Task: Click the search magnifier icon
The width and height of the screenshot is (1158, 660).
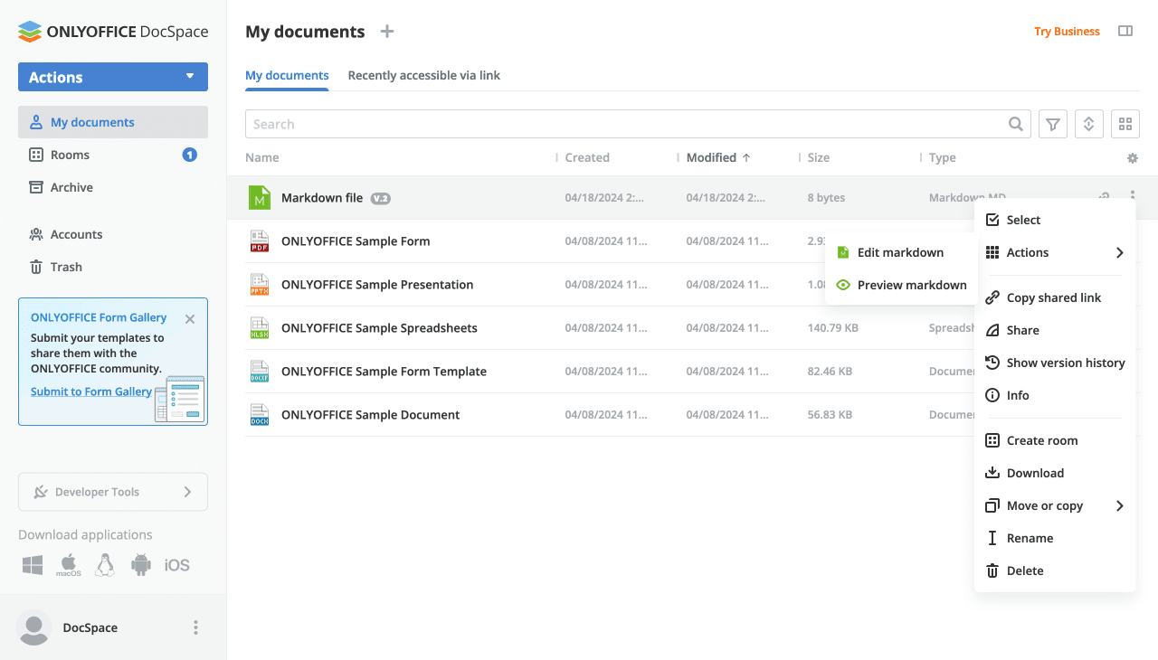Action: click(1017, 124)
